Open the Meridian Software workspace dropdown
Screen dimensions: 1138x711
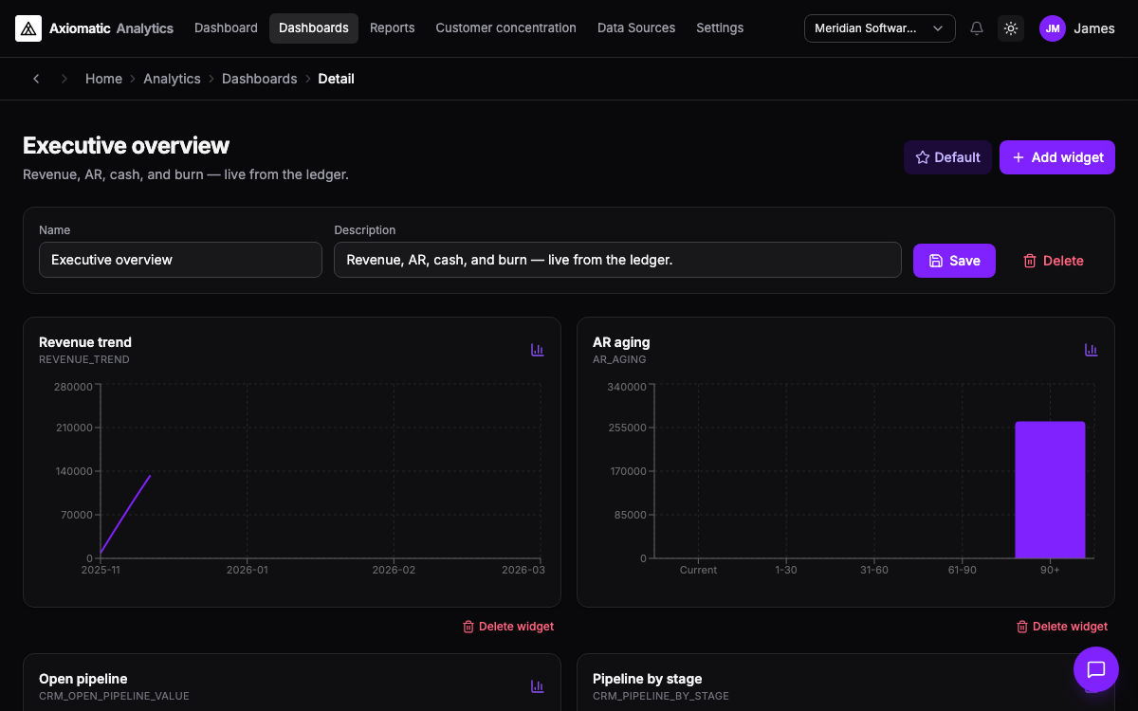pyautogui.click(x=879, y=28)
